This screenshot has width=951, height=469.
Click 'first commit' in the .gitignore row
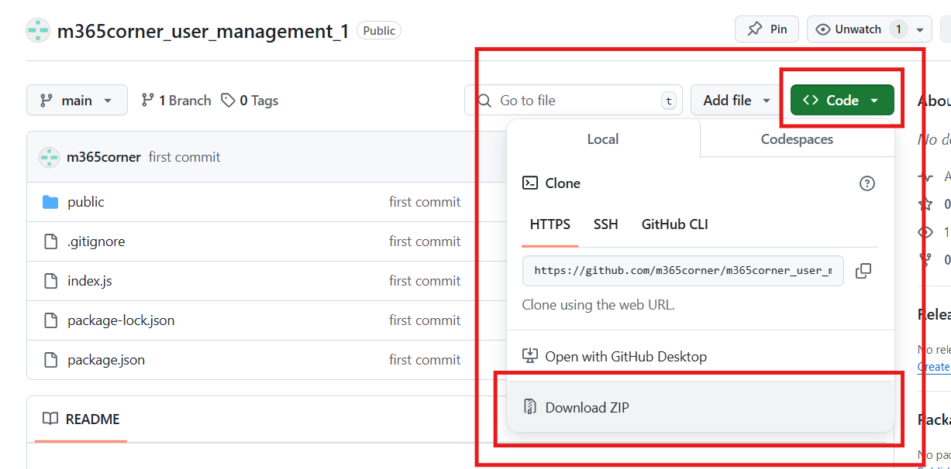tap(425, 241)
